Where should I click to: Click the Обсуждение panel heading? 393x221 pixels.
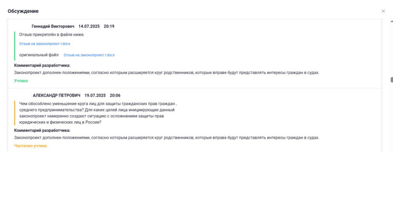click(x=23, y=11)
